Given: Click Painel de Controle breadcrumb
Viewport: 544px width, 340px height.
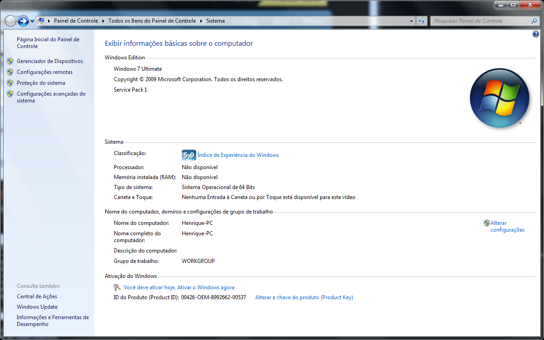Looking at the screenshot, I should tap(76, 21).
